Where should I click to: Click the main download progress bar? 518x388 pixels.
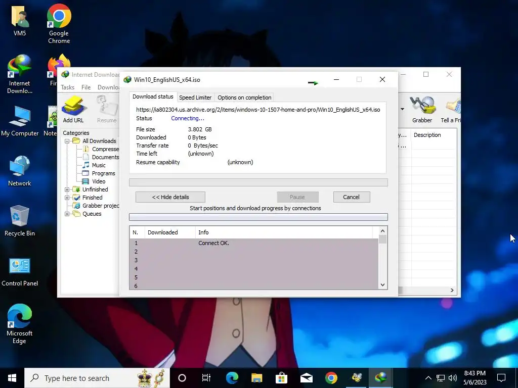pyautogui.click(x=258, y=182)
